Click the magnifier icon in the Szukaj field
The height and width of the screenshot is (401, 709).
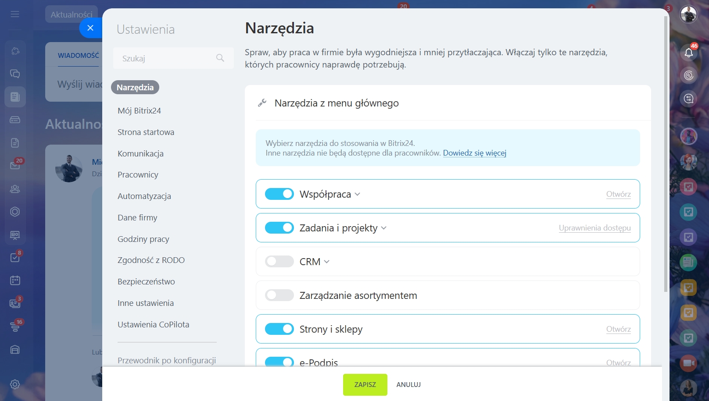click(220, 58)
